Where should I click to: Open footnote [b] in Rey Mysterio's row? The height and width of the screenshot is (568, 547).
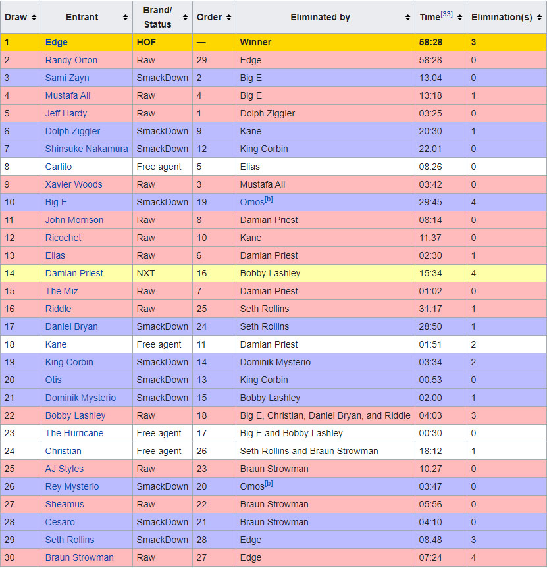tap(269, 483)
